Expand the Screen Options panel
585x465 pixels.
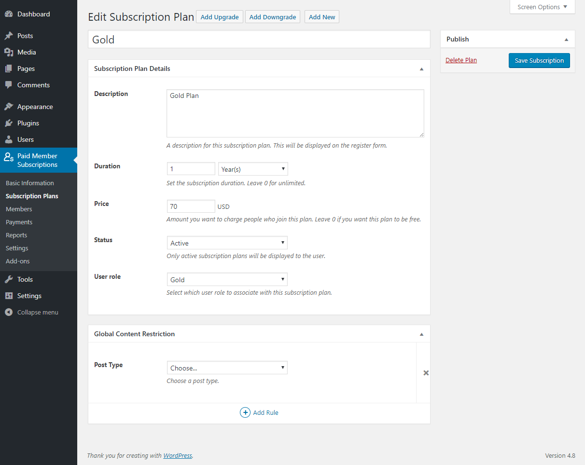click(542, 7)
